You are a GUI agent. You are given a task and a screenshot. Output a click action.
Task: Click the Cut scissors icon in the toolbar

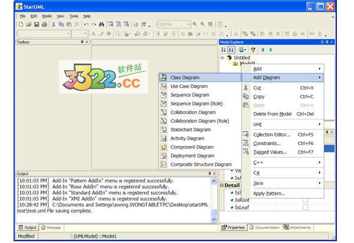(54, 24)
